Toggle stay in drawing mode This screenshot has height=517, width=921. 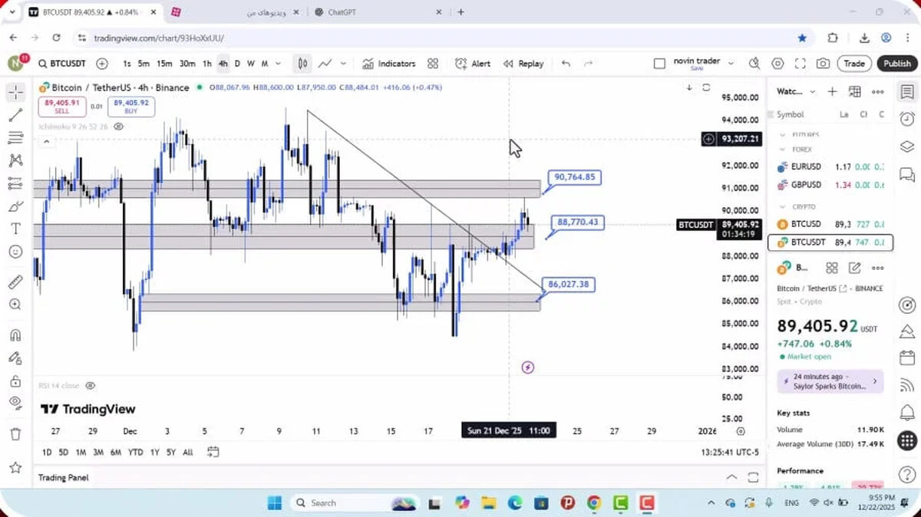15,357
